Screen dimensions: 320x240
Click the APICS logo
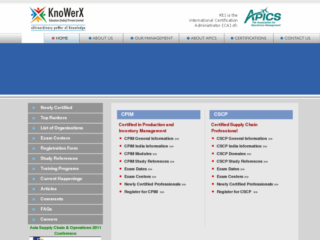[x=262, y=17]
